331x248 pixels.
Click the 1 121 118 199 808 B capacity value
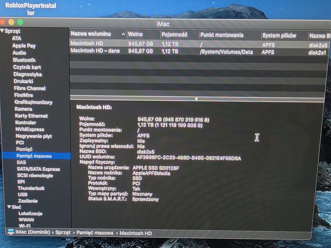[178, 125]
